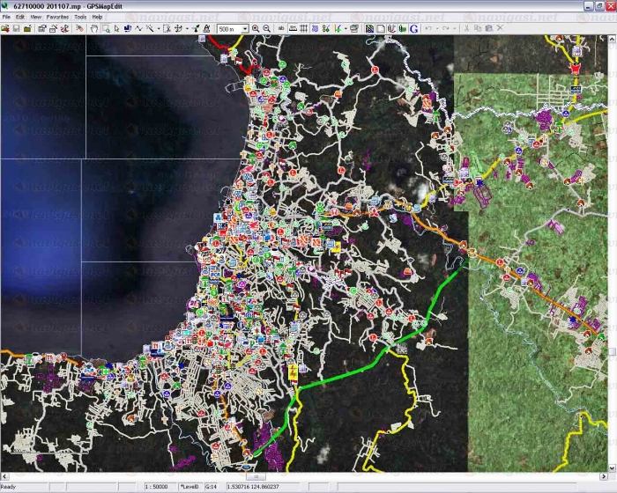This screenshot has width=617, height=493.
Task: Open the Favorites menu
Action: click(57, 17)
